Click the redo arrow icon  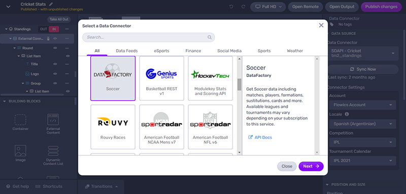click(x=243, y=7)
